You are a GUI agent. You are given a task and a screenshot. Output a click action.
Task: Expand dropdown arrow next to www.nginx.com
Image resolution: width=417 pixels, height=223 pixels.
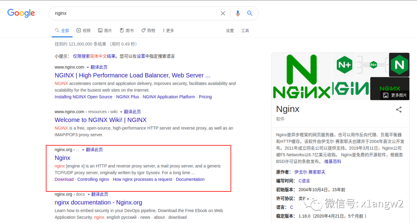click(88, 68)
